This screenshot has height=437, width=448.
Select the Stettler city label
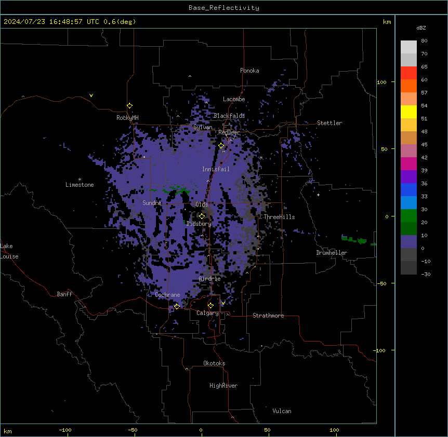click(x=330, y=123)
